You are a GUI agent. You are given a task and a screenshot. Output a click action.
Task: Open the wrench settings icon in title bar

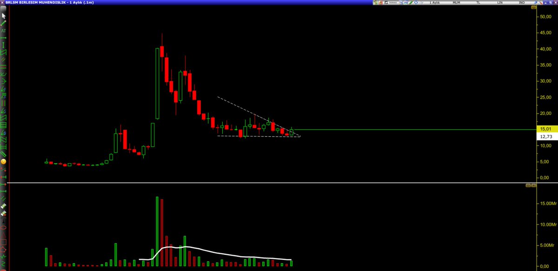click(x=541, y=3)
